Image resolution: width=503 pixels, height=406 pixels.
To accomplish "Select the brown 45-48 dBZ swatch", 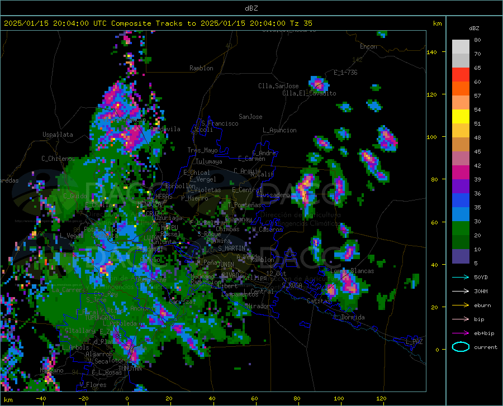I will [461, 145].
